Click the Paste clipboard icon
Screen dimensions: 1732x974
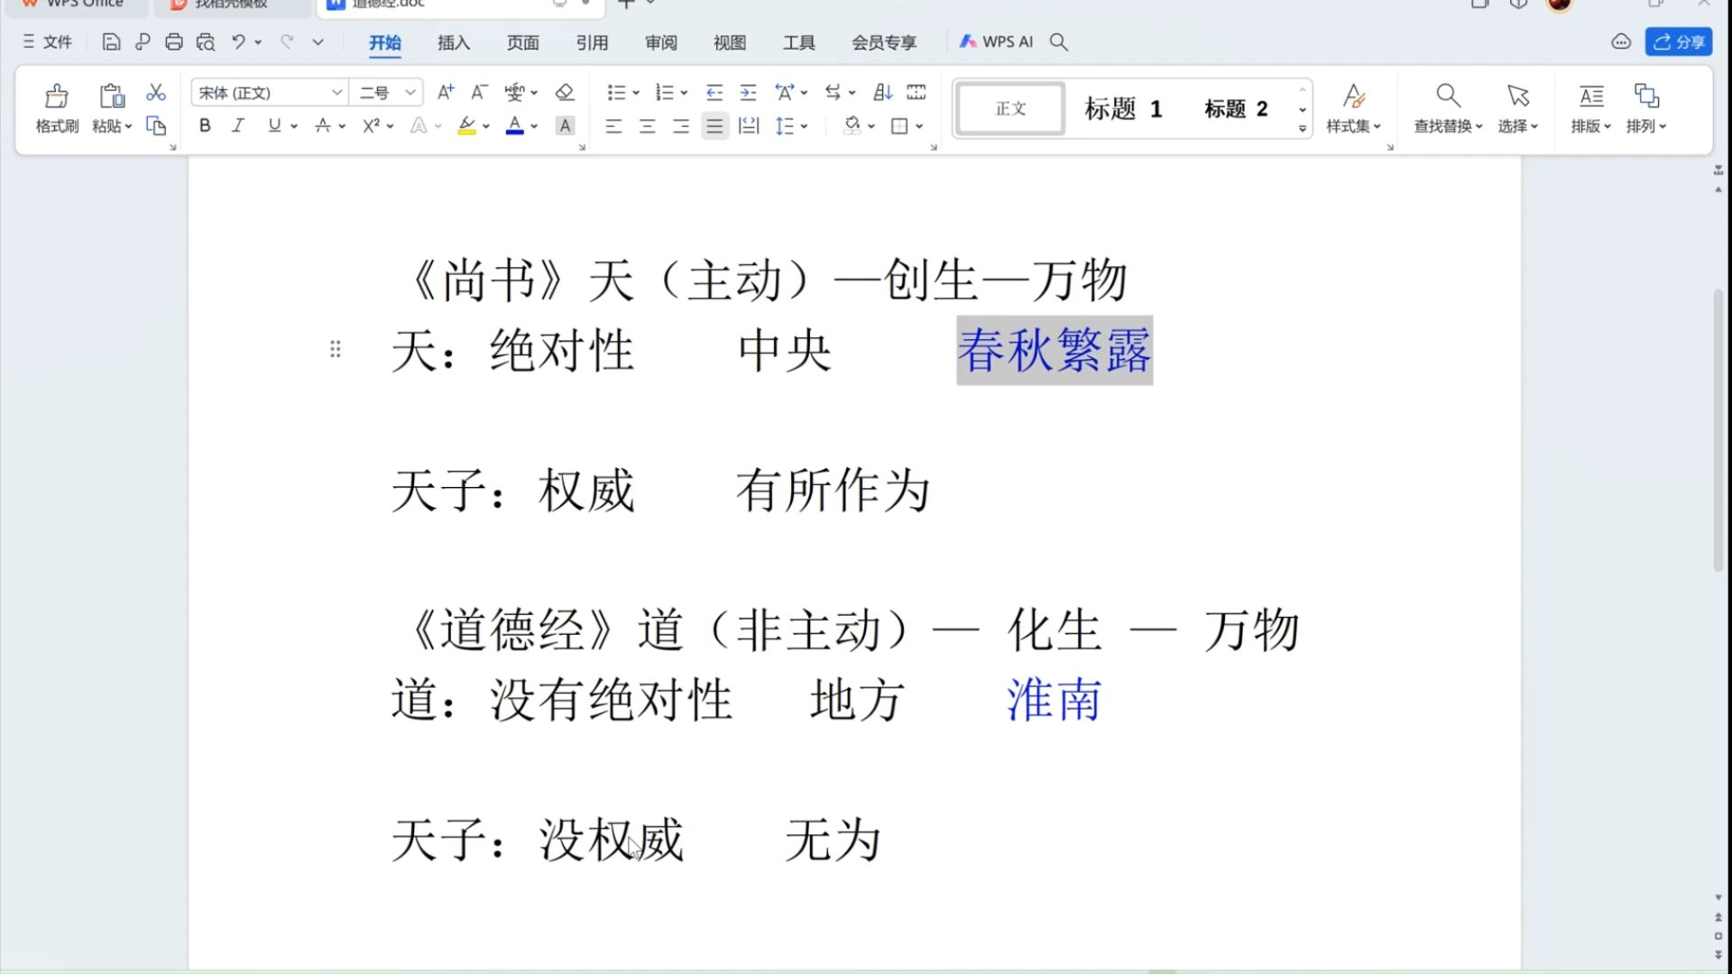pos(112,96)
